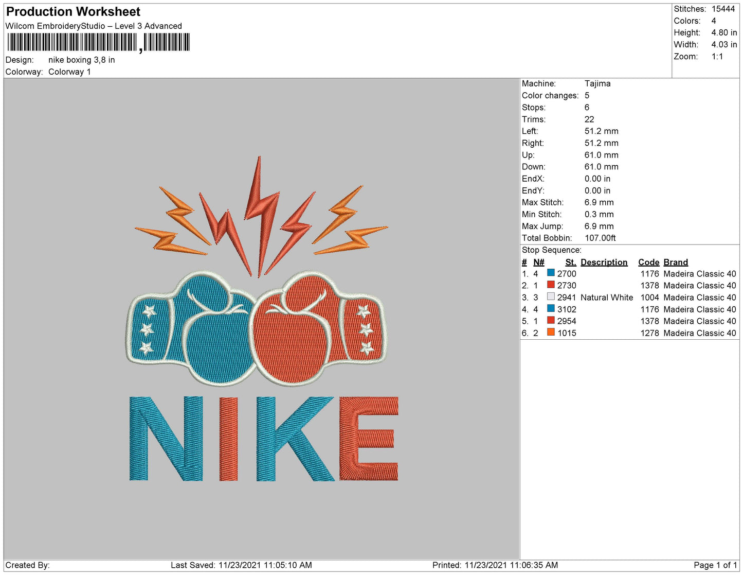Click the Total Bobbin value '107.00ft'
The width and height of the screenshot is (743, 575).
(x=600, y=237)
